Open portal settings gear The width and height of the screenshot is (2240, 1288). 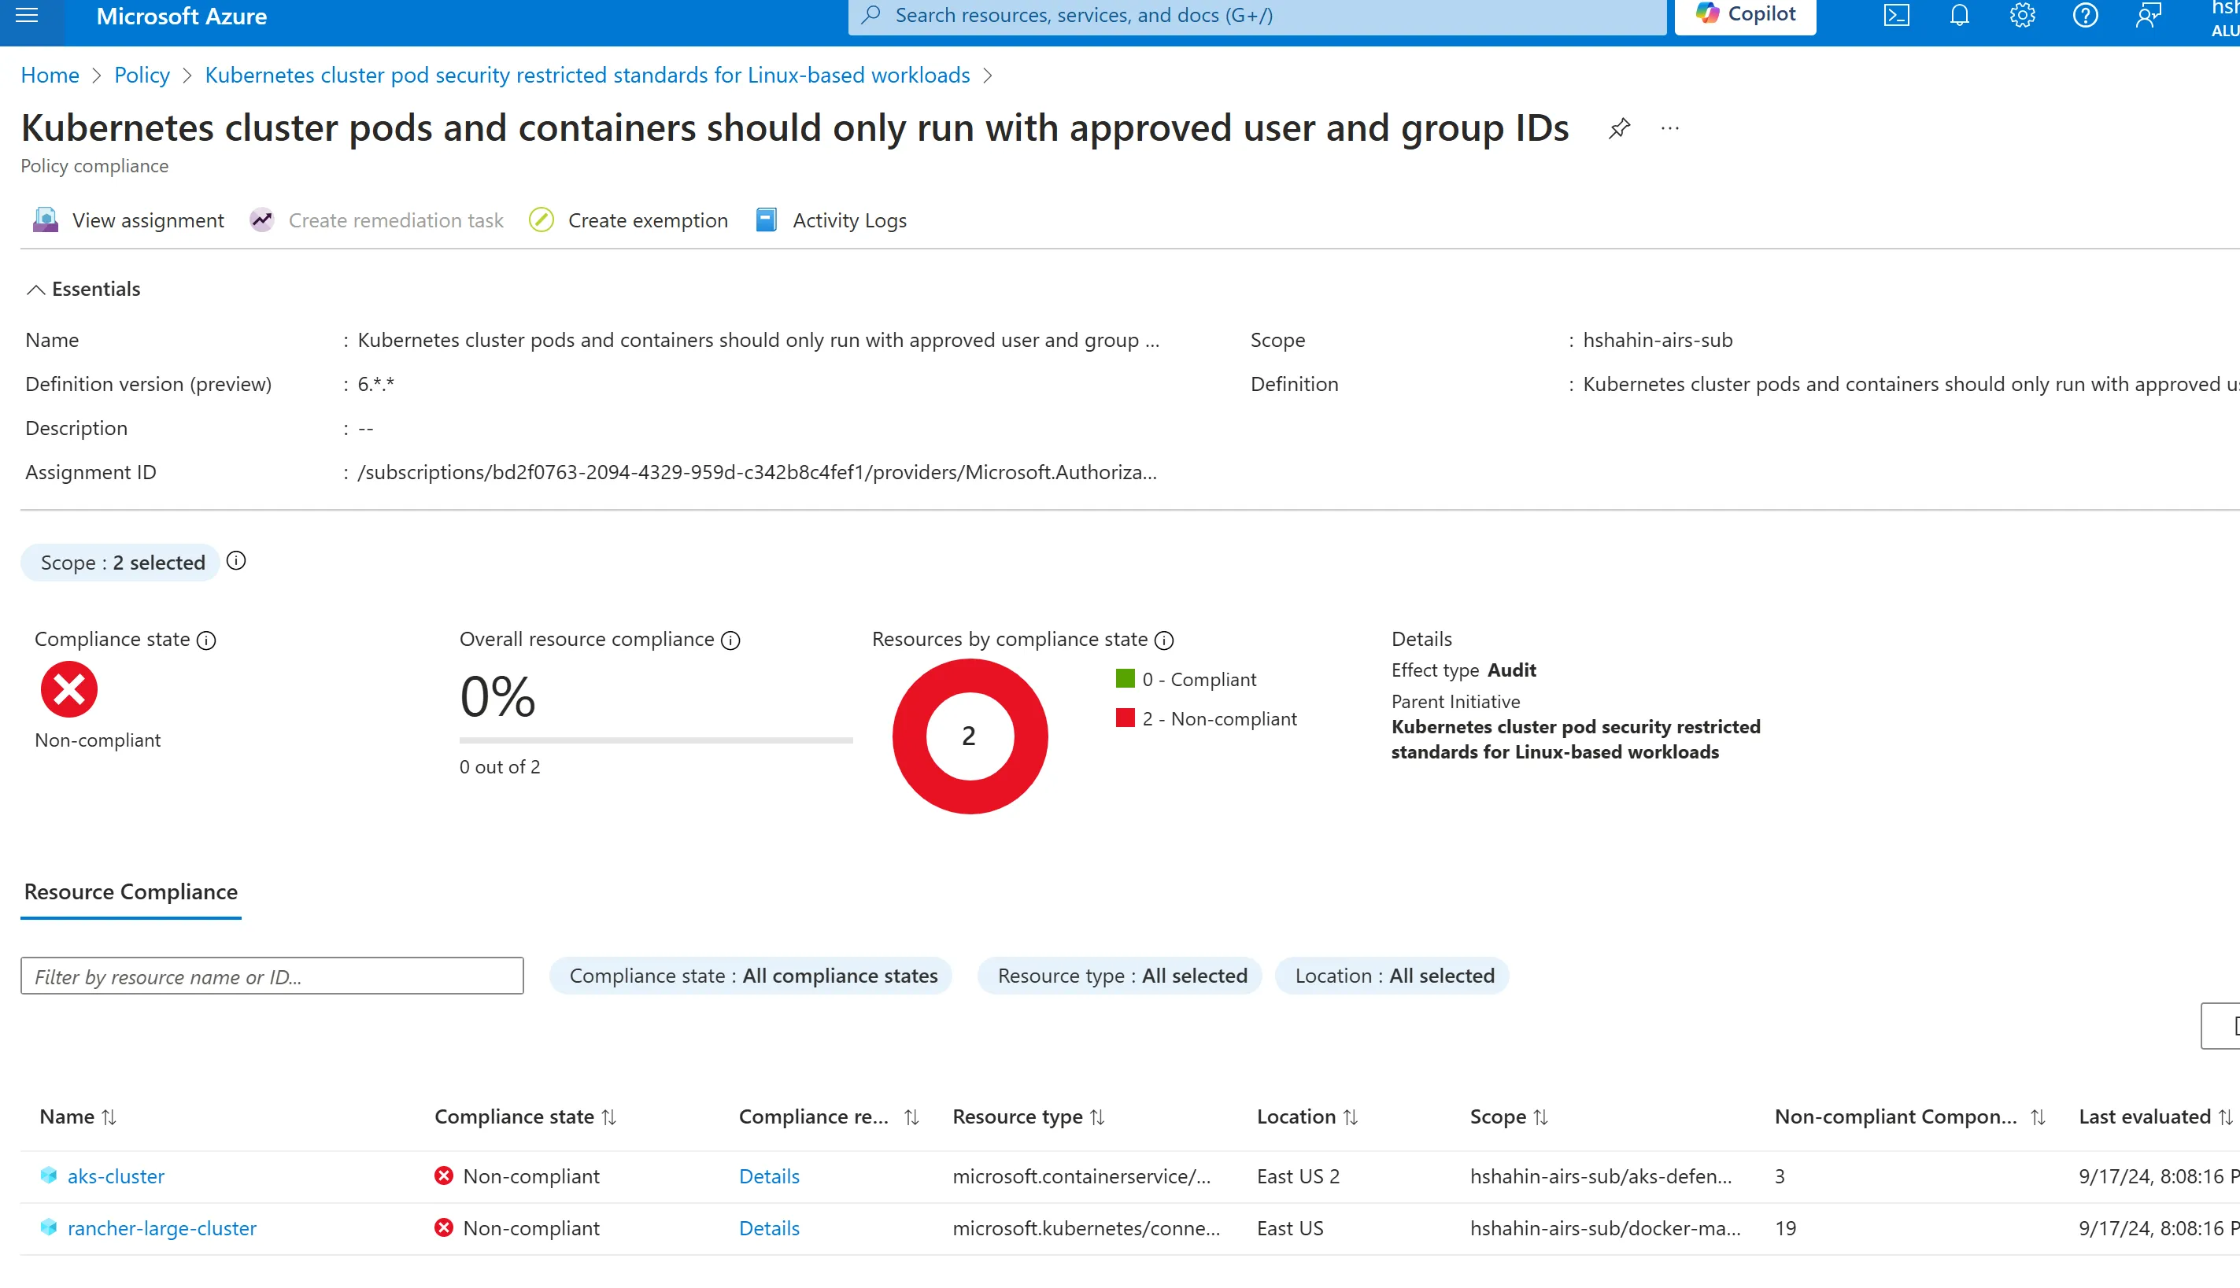tap(2021, 15)
